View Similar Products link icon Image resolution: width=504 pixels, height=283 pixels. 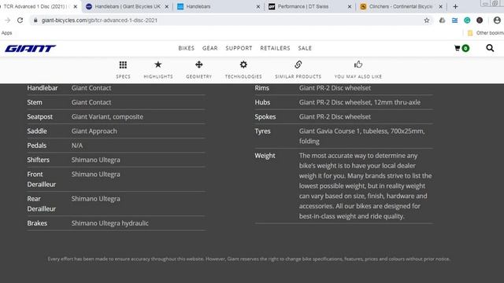[x=298, y=64]
